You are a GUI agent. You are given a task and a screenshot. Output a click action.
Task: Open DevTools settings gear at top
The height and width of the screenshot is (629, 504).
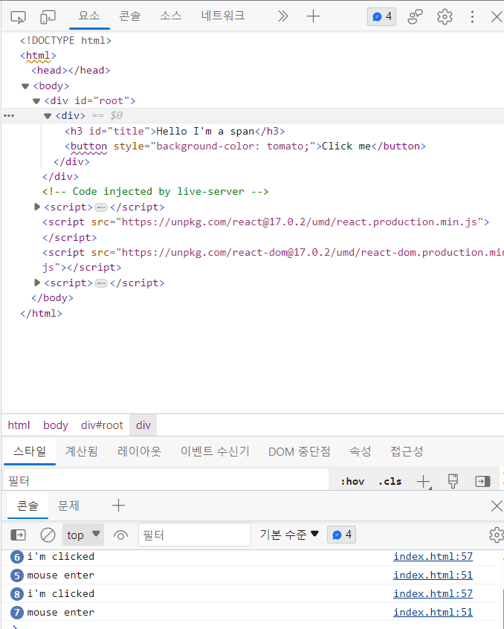[x=445, y=17]
